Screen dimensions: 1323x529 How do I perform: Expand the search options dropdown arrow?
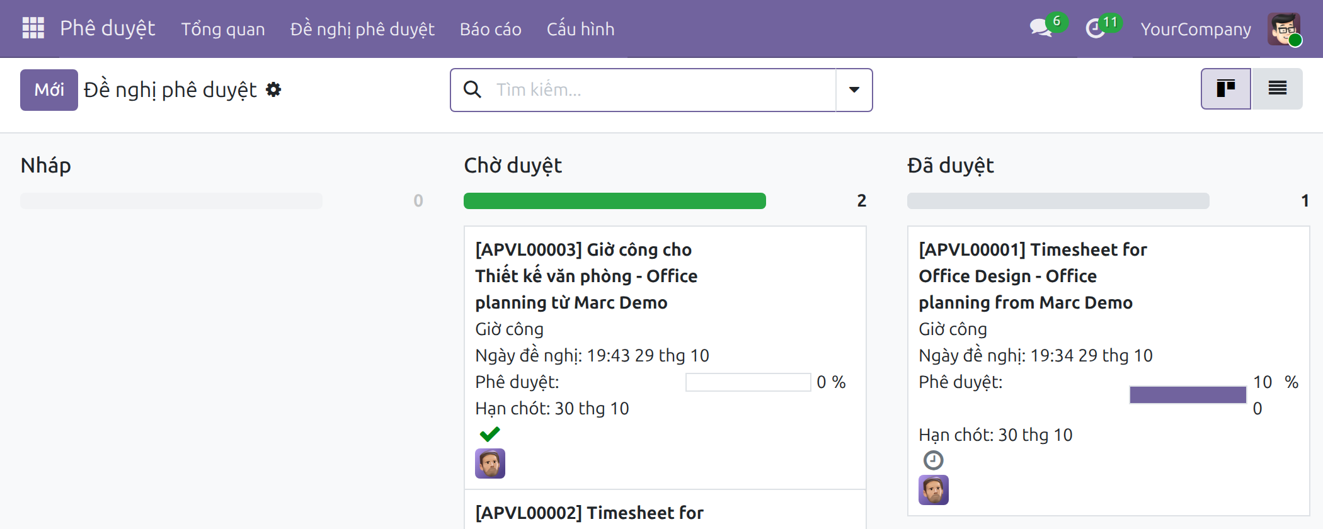(854, 89)
